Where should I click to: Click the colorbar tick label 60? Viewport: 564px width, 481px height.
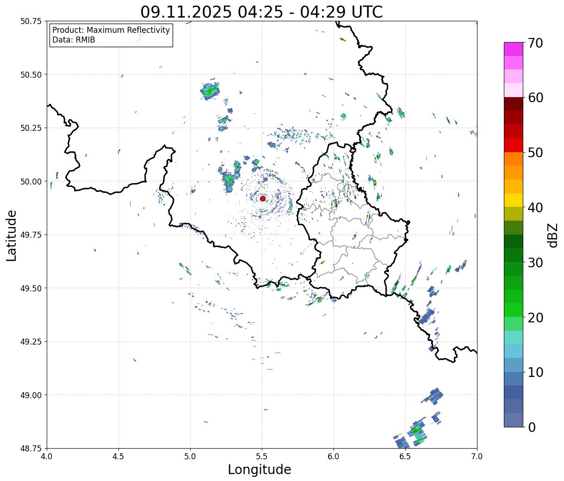(535, 98)
